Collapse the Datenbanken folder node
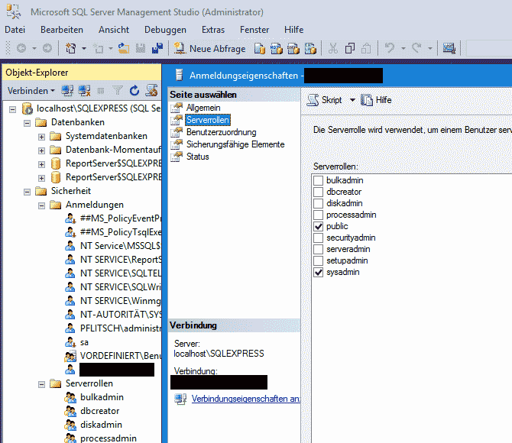512x443 pixels. coord(27,123)
